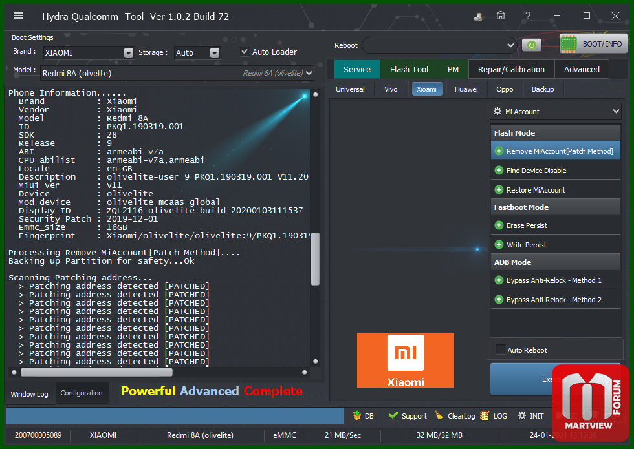The width and height of the screenshot is (634, 449).
Task: Switch to the Flash Tool tab
Action: pyautogui.click(x=409, y=70)
